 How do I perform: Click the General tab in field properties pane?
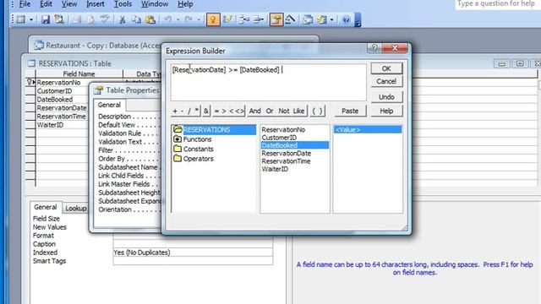45,207
